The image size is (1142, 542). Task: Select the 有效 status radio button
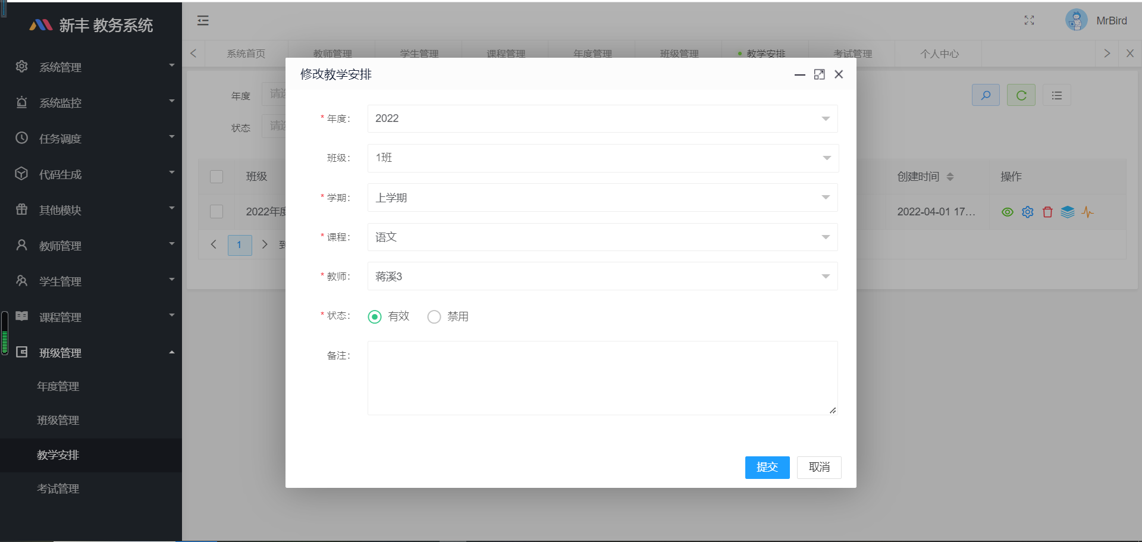click(375, 317)
